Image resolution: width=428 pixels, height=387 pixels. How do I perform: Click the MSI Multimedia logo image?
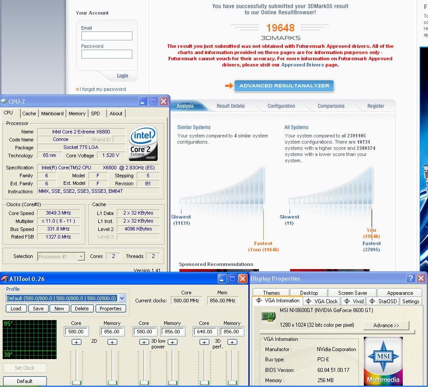[x=383, y=361]
